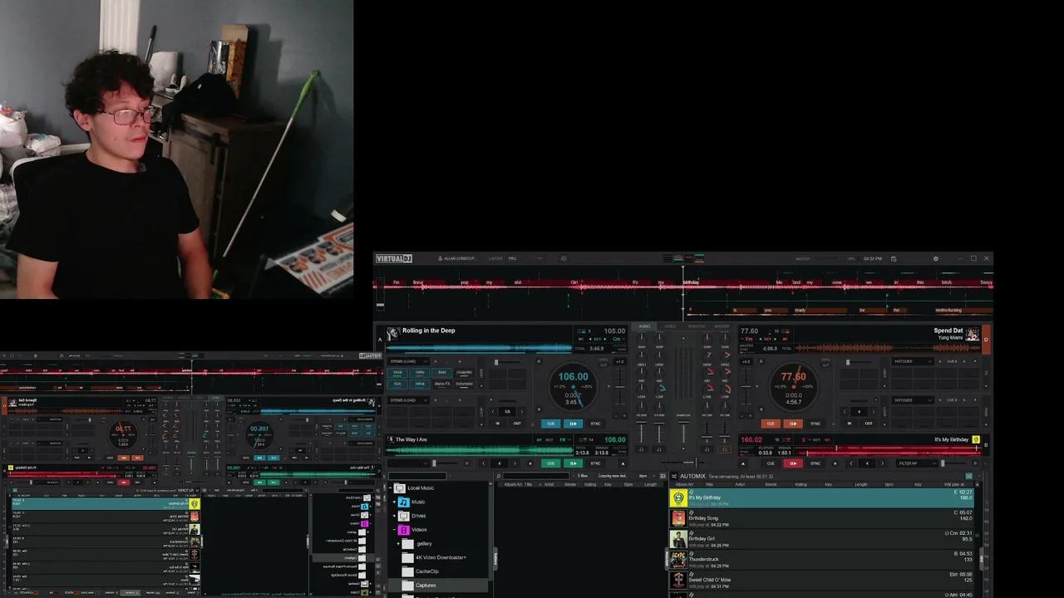Viewport: 1064px width, 598px height.
Task: Double the loop length on Rolling in the Deep
Action: coord(524,412)
